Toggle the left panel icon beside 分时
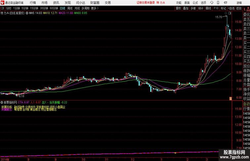250x161 pixels. (x=2, y=8)
